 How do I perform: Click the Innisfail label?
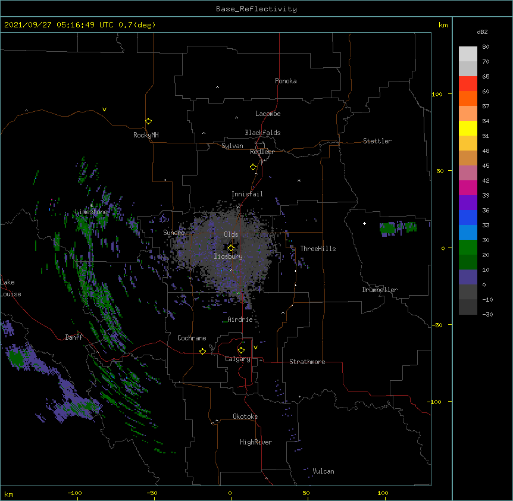(x=247, y=194)
